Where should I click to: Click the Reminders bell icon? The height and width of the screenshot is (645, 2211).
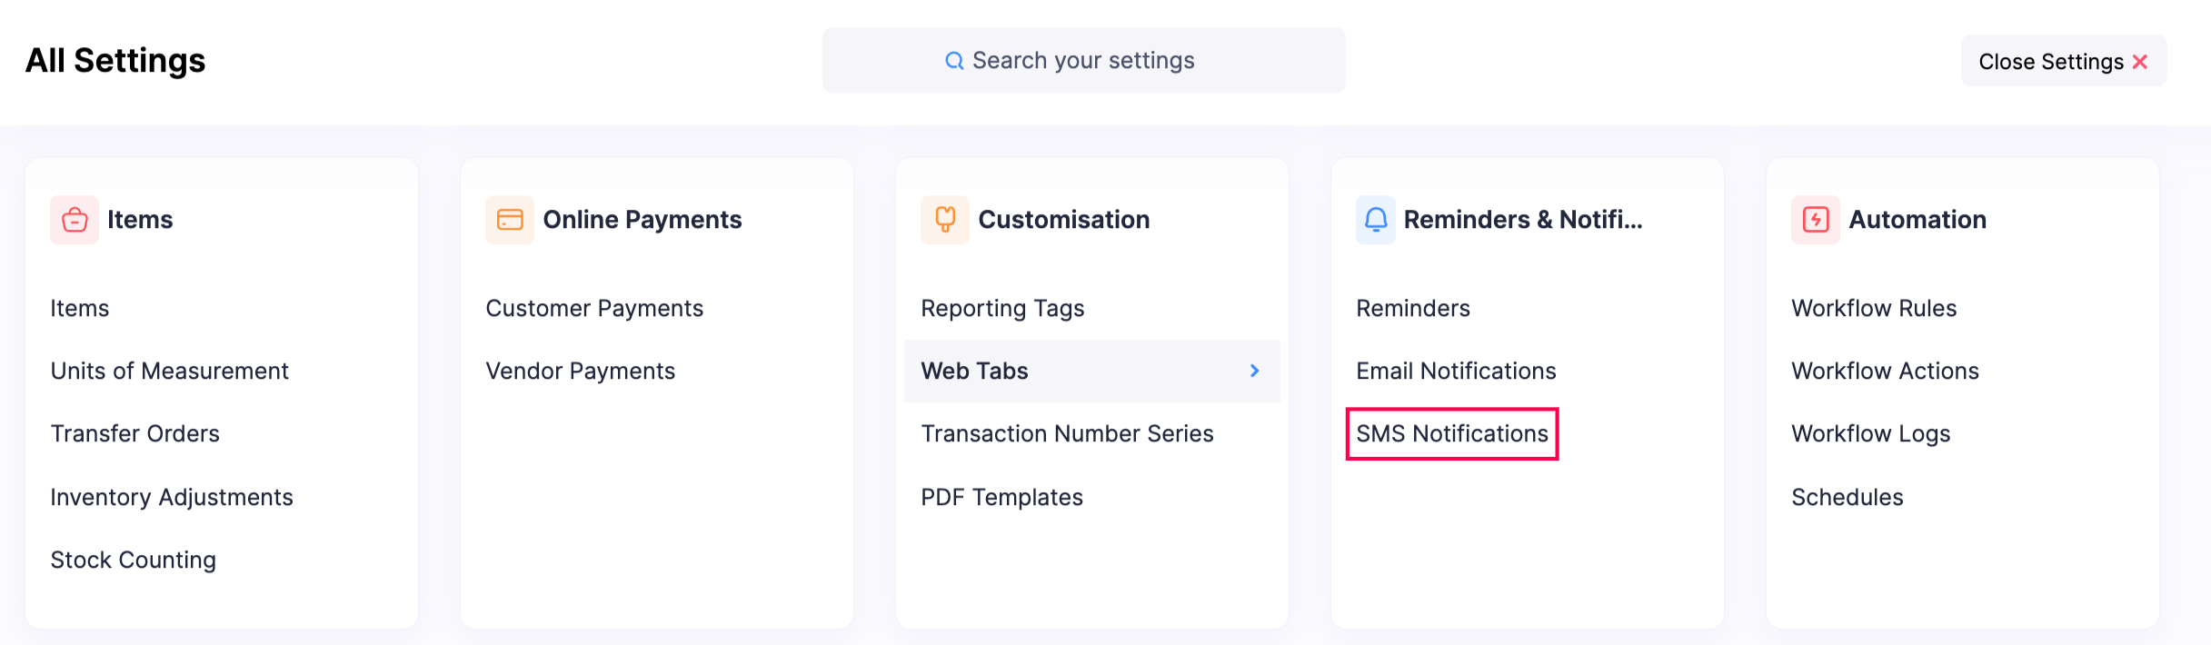(1376, 220)
